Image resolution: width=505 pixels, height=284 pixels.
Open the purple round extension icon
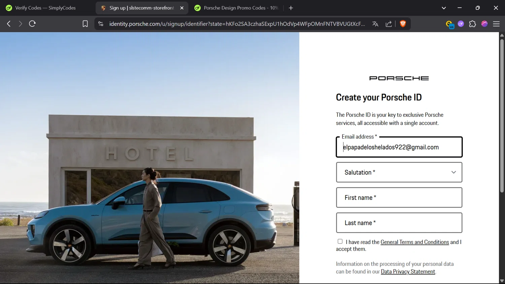(x=461, y=24)
